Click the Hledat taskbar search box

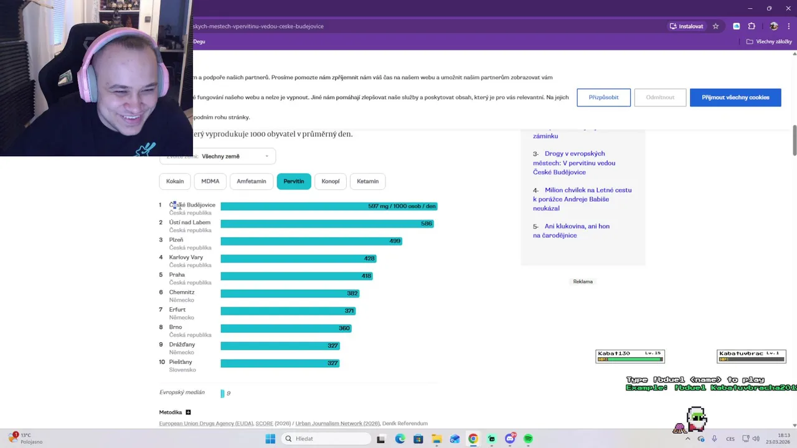click(325, 439)
